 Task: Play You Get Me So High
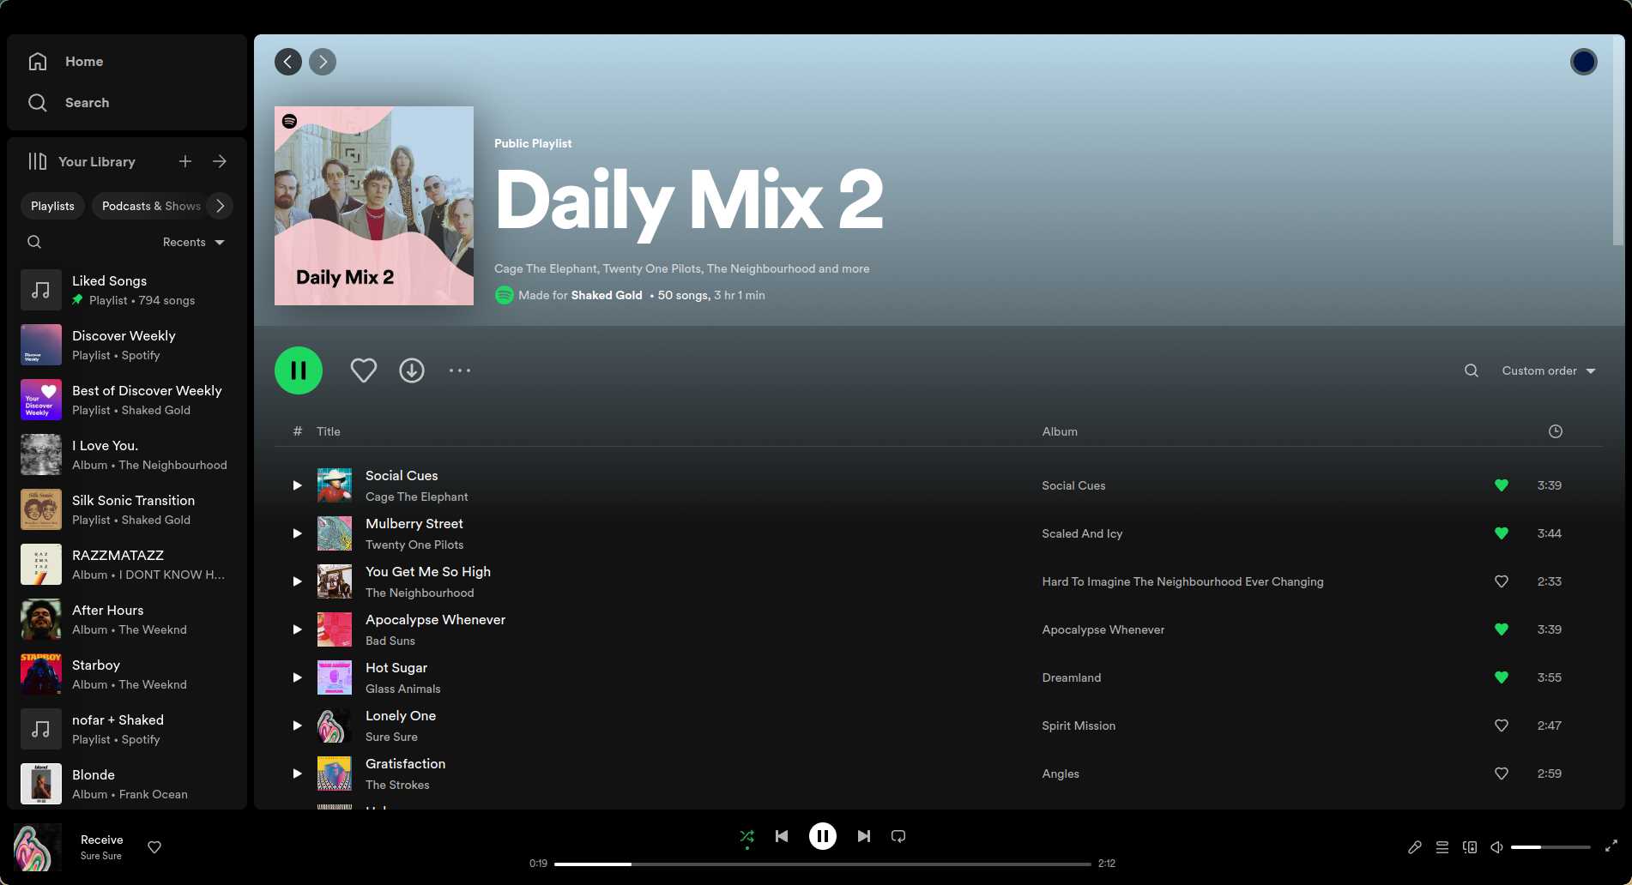(x=297, y=581)
